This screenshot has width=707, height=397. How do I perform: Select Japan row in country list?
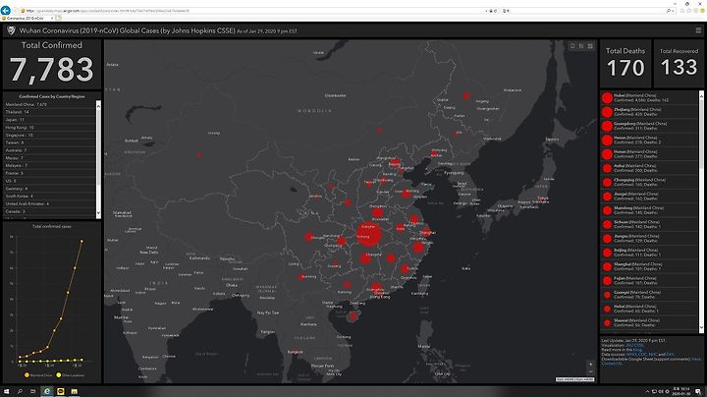click(50, 120)
